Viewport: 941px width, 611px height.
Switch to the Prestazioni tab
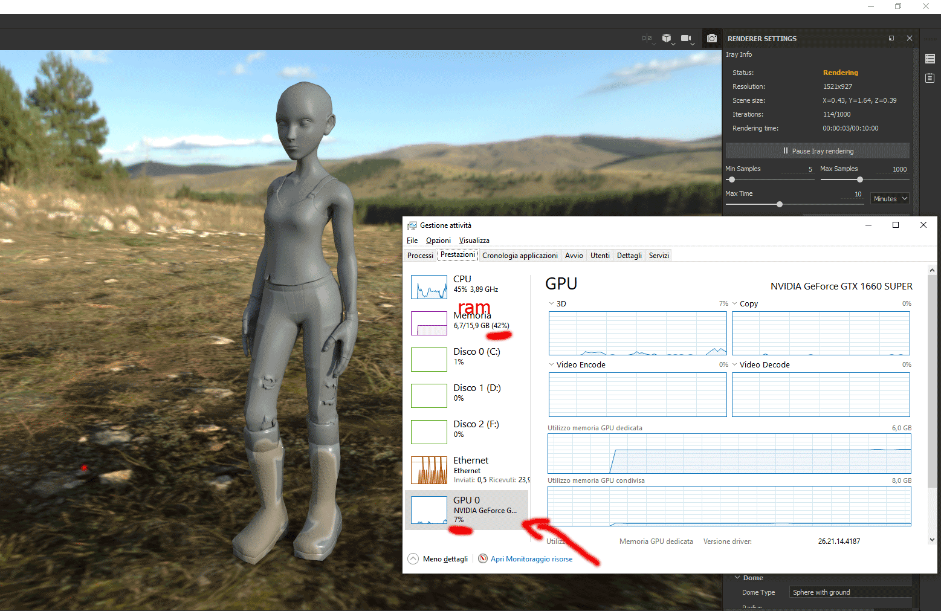(458, 255)
